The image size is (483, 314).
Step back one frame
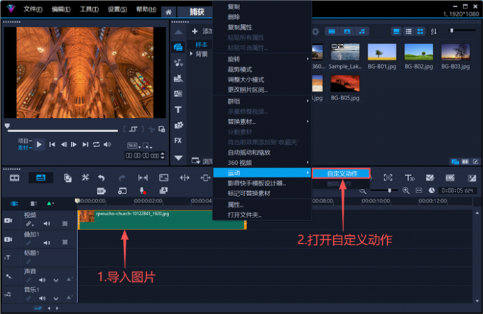(63, 144)
